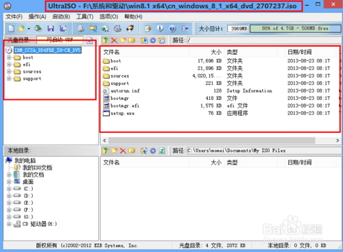Click the blue Information icon

tap(160, 29)
